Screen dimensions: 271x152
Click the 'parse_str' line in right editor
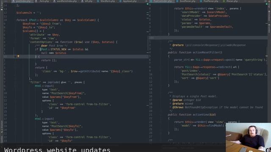point(220,60)
